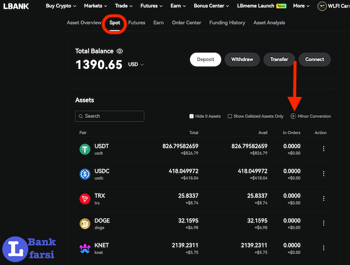This screenshot has width=350, height=265.
Task: Click the KNET coin icon
Action: [86, 249]
